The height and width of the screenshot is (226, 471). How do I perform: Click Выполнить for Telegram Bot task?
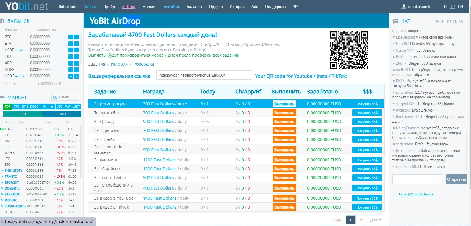(284, 113)
